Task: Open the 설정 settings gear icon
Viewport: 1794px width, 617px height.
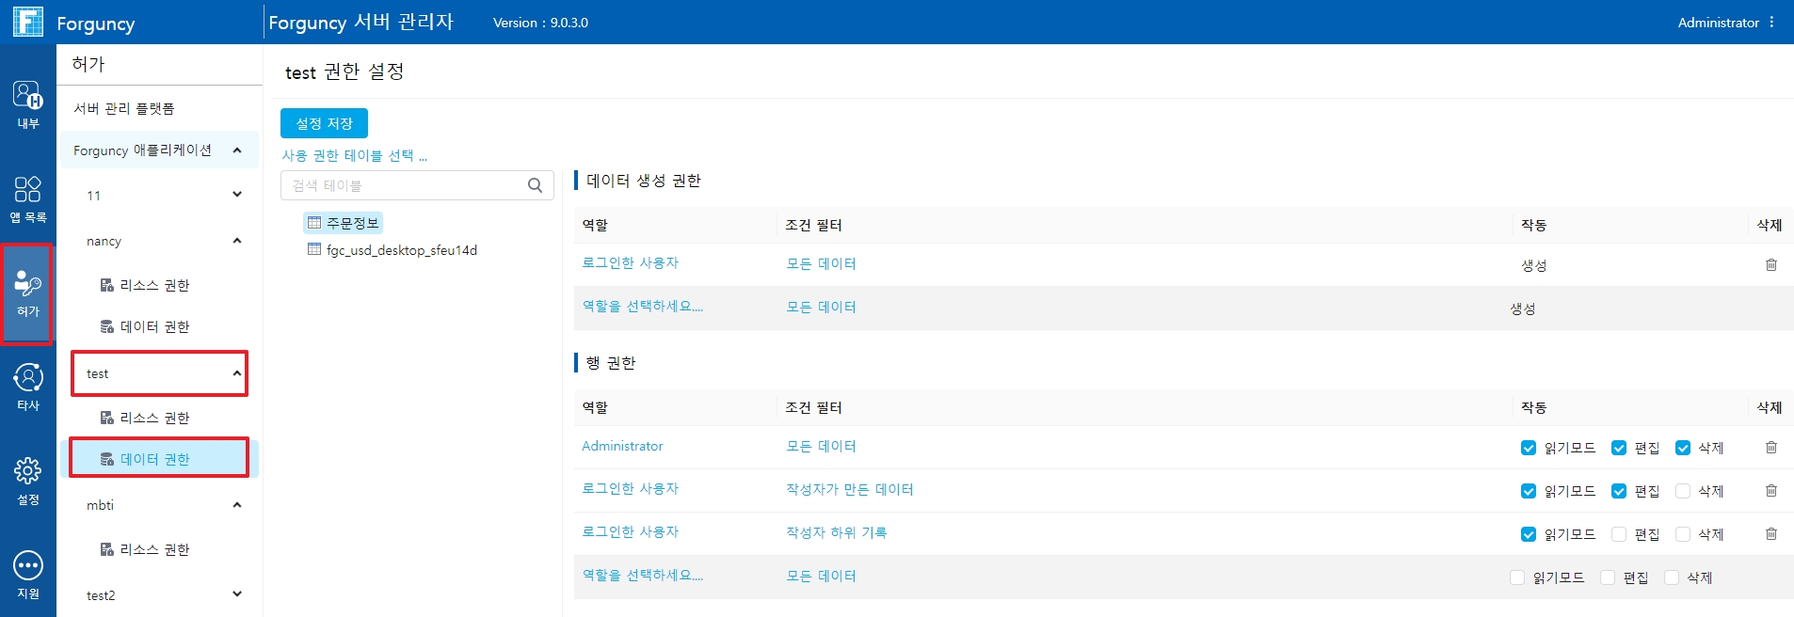Action: [27, 480]
